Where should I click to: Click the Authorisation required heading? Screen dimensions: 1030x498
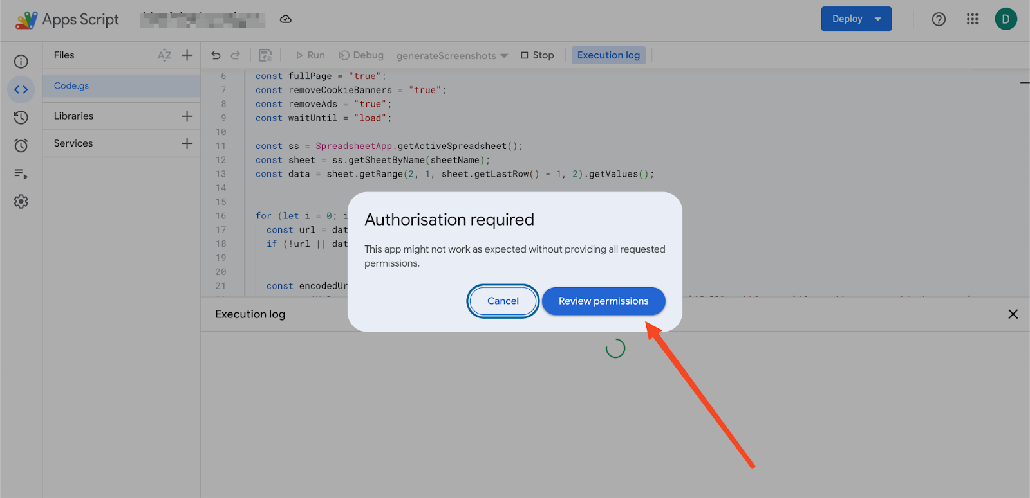(x=449, y=220)
